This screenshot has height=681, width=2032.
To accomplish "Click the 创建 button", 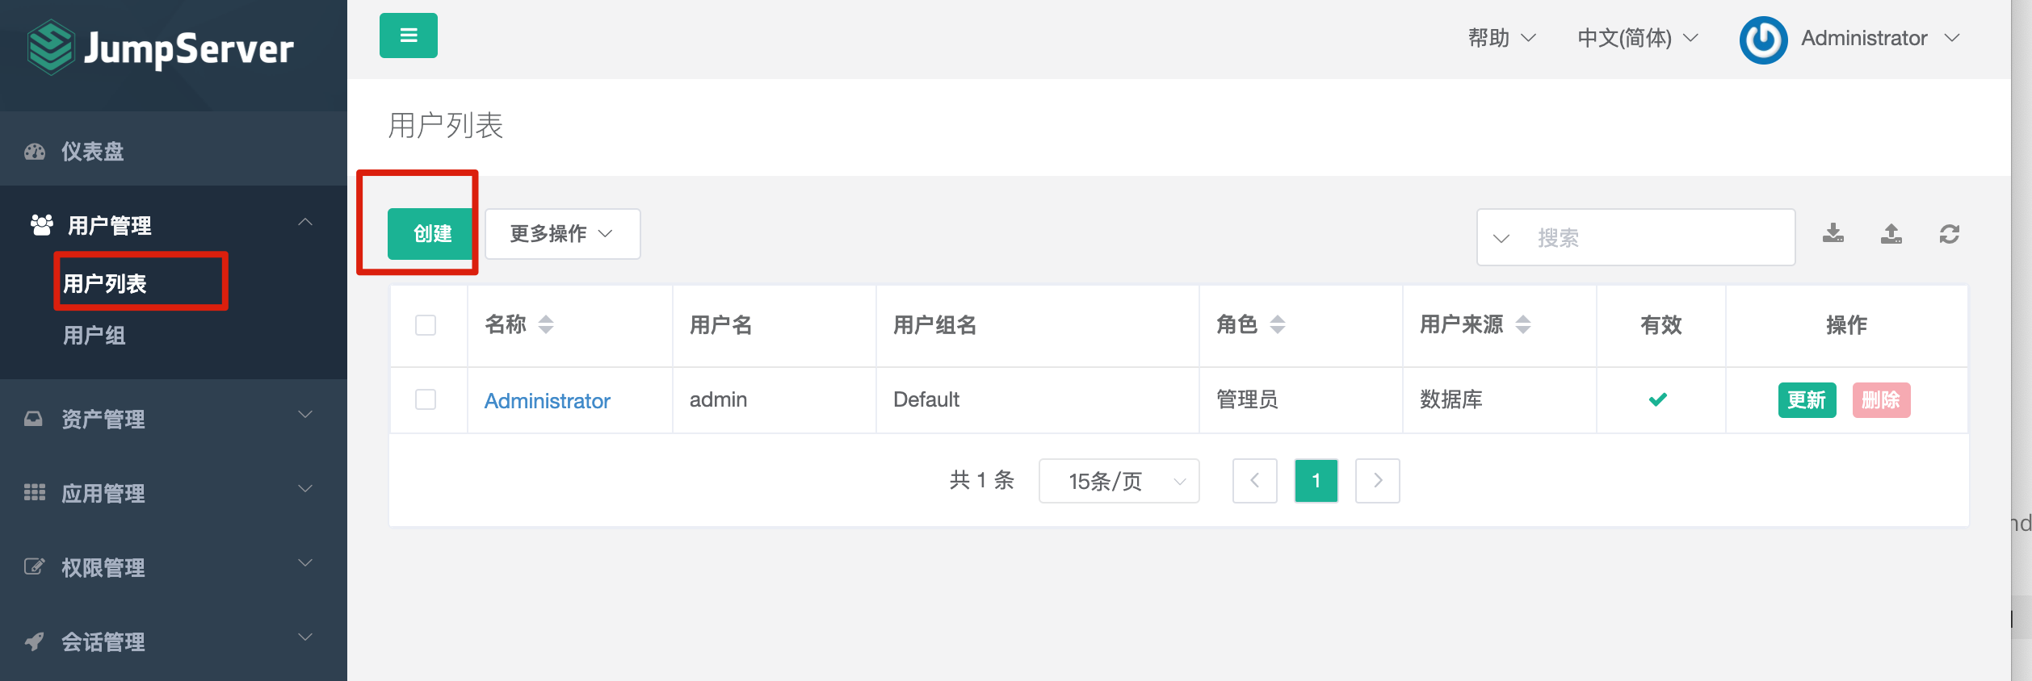I will tap(430, 234).
